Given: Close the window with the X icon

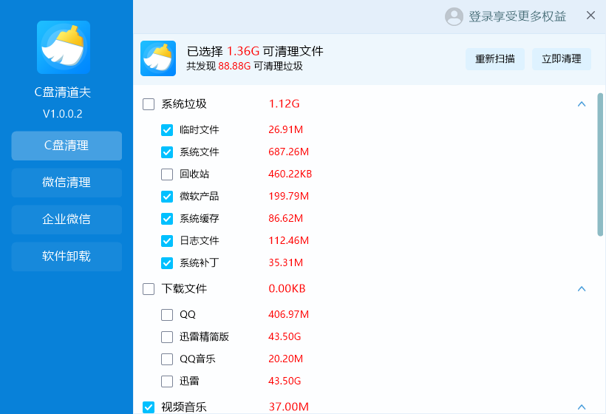Looking at the screenshot, I should [590, 16].
